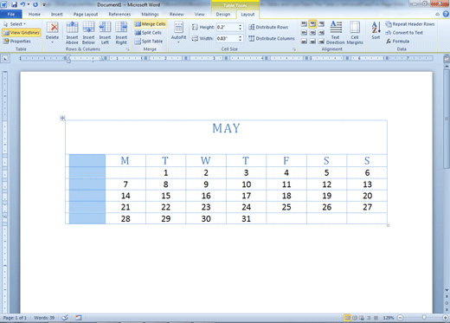Select Align Bottom Center icon
450x323 pixels.
[312, 42]
